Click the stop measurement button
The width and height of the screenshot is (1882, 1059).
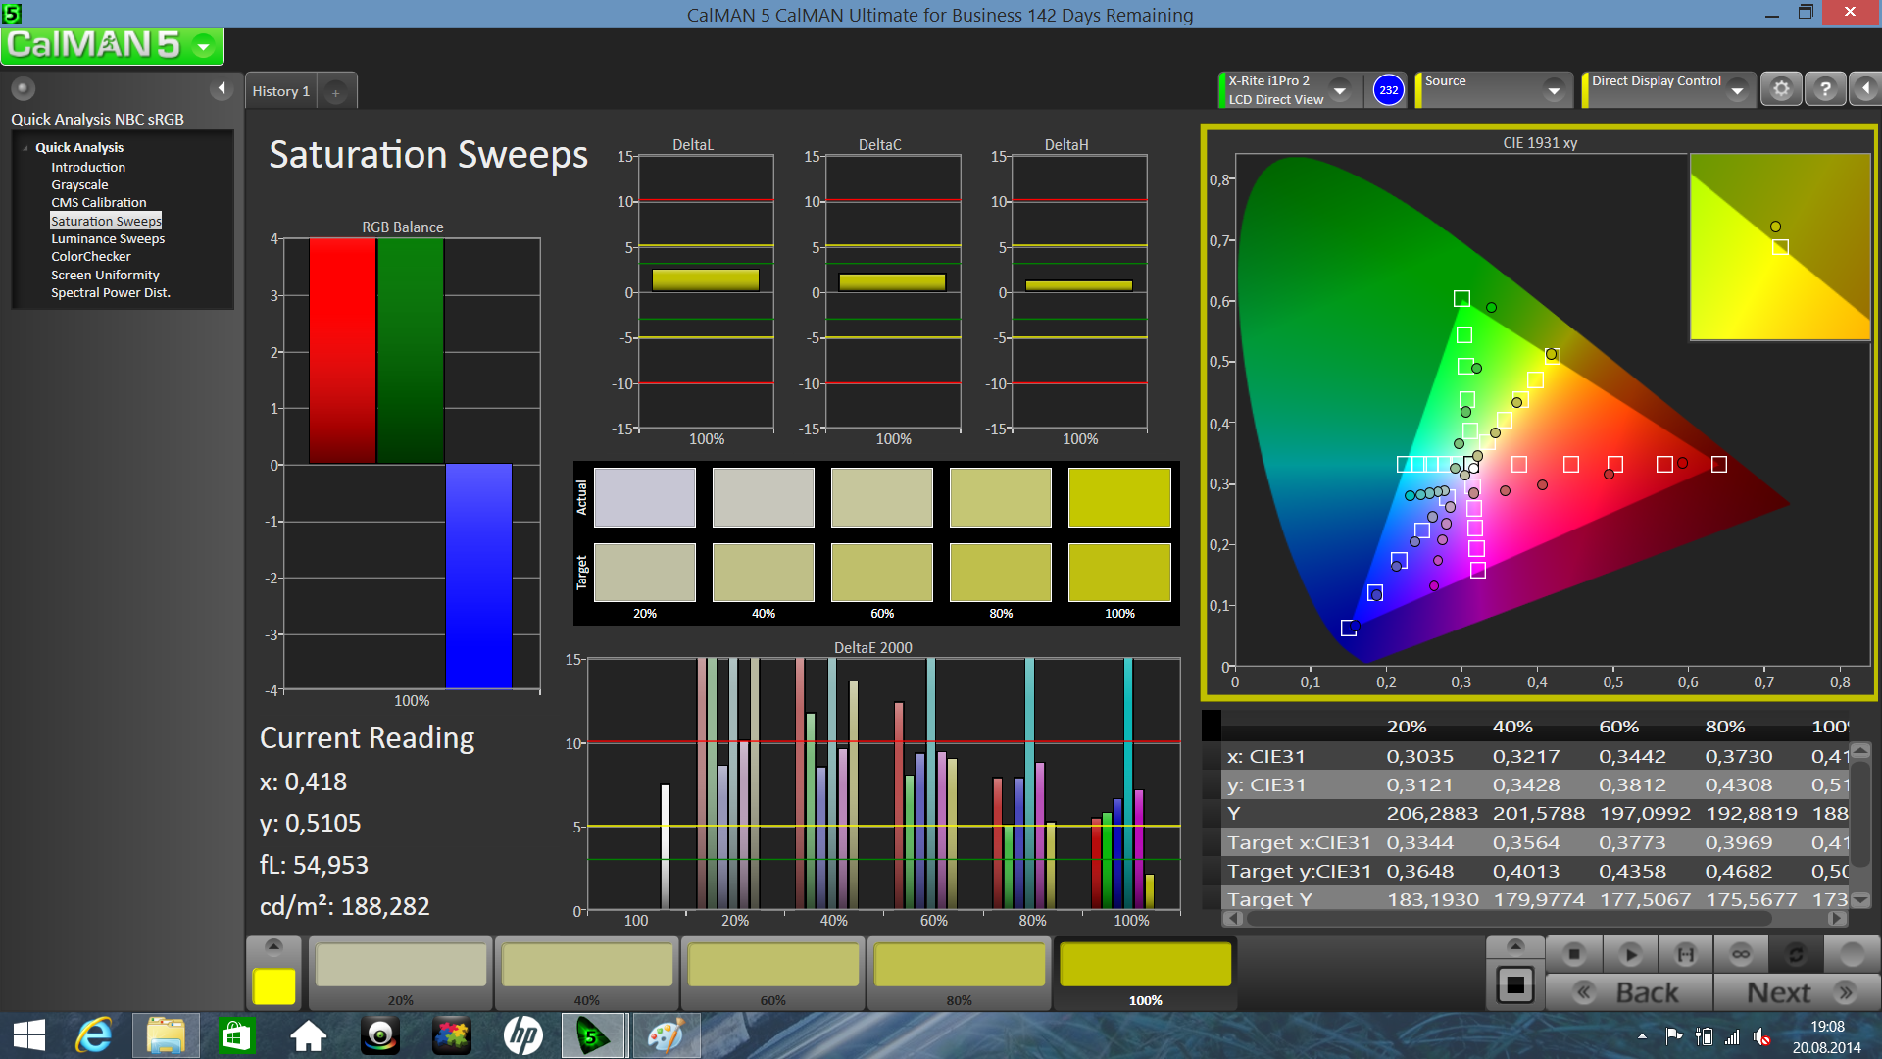tap(1574, 953)
